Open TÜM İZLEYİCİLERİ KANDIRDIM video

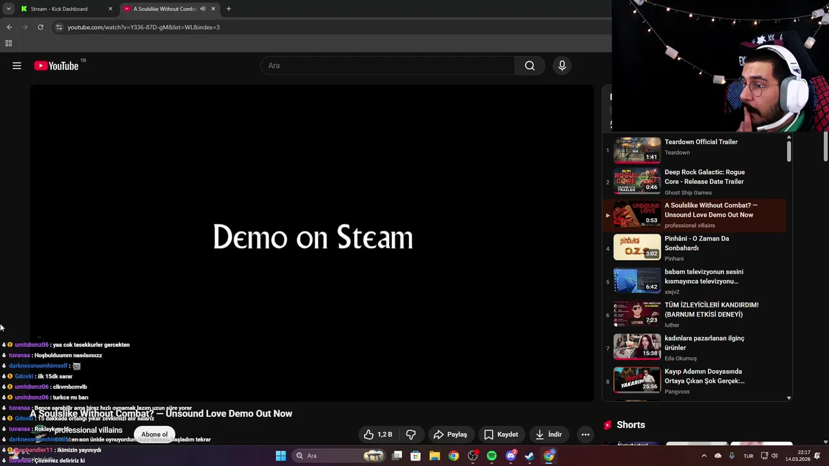(x=711, y=309)
